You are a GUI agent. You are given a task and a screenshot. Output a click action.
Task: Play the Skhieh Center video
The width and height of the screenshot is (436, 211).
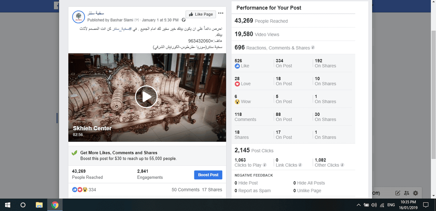pyautogui.click(x=146, y=97)
